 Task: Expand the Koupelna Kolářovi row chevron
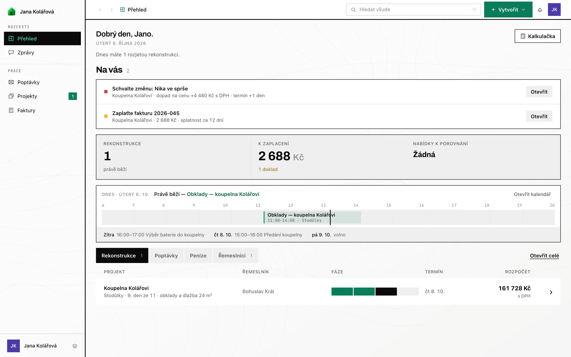(551, 292)
